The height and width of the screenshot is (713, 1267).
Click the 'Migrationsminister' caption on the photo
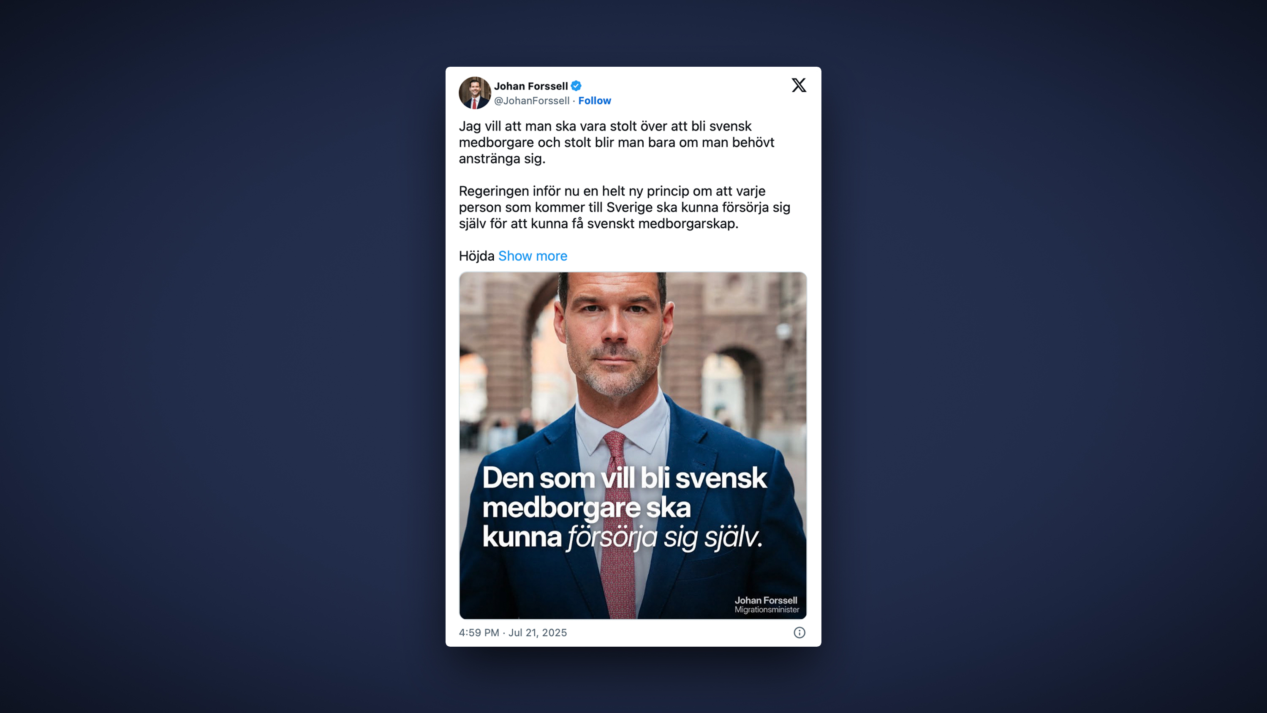coord(766,610)
